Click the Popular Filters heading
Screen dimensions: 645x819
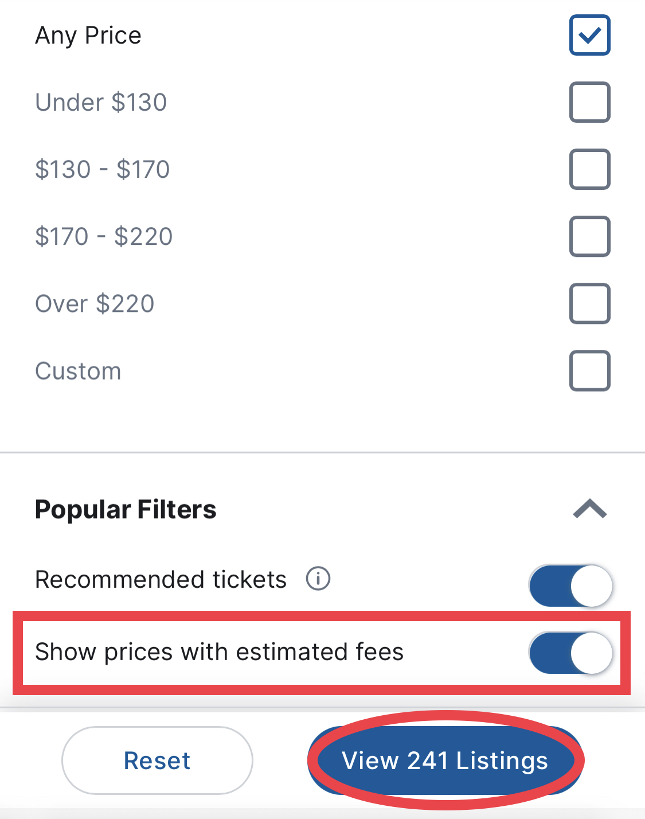coord(126,509)
